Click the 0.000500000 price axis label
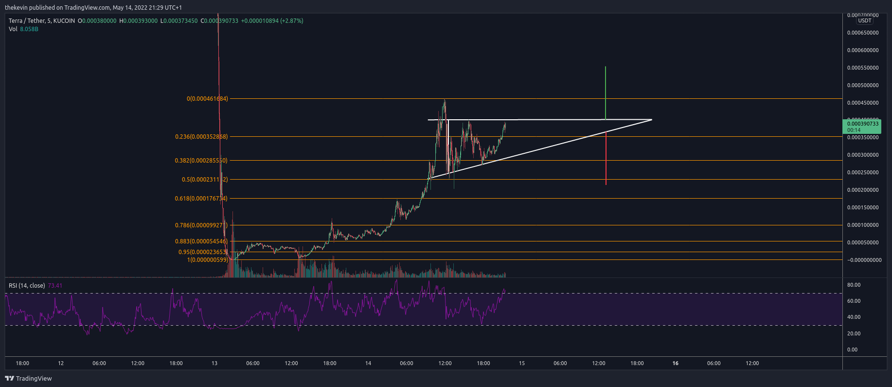The width and height of the screenshot is (892, 387). 863,86
